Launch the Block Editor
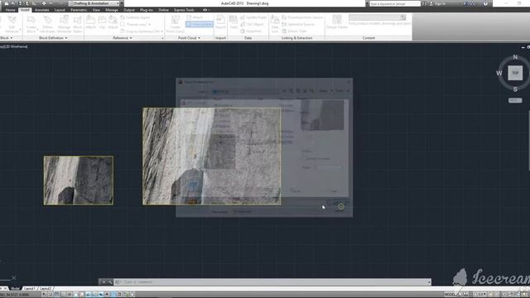This screenshot has height=298, width=530. click(x=78, y=24)
